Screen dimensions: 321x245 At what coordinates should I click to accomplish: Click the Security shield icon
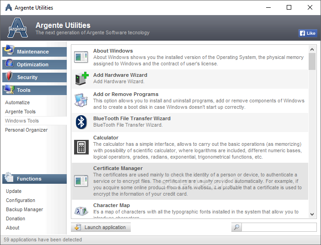point(9,76)
